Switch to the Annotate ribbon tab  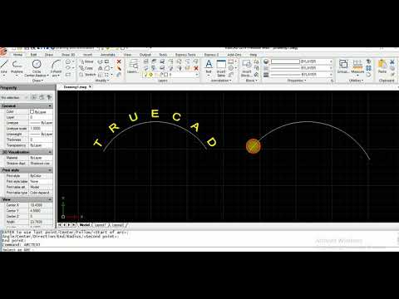[108, 55]
